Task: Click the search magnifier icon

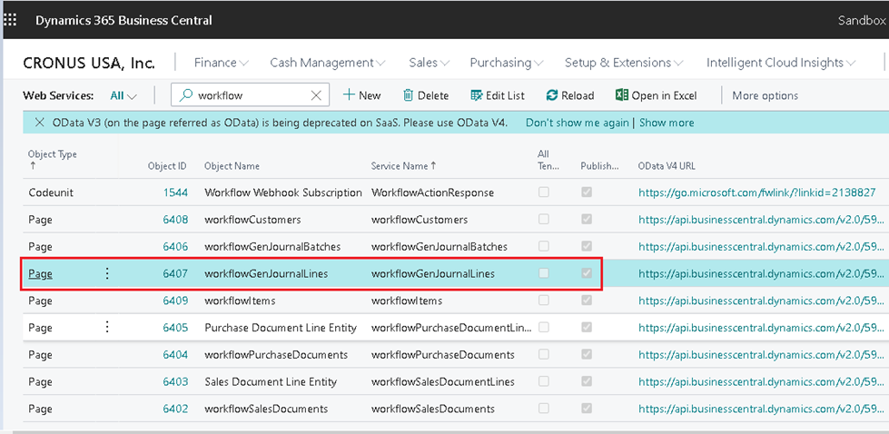Action: [185, 95]
